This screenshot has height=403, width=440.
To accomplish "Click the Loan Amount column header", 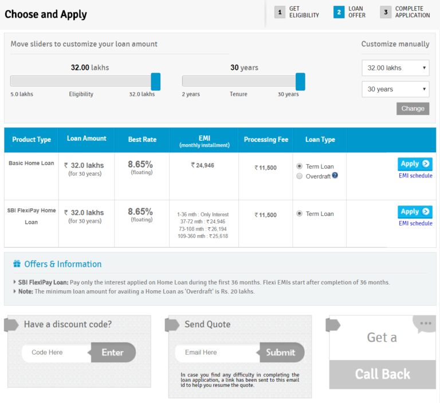I will coord(87,139).
